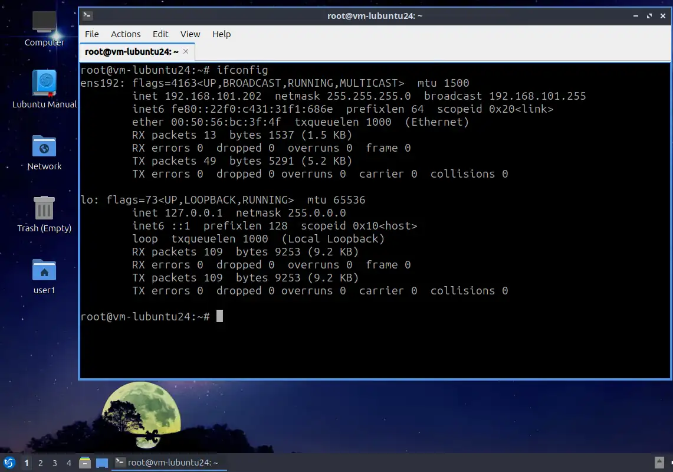
Task: Switch to virtual desktop 2
Action: point(40,463)
